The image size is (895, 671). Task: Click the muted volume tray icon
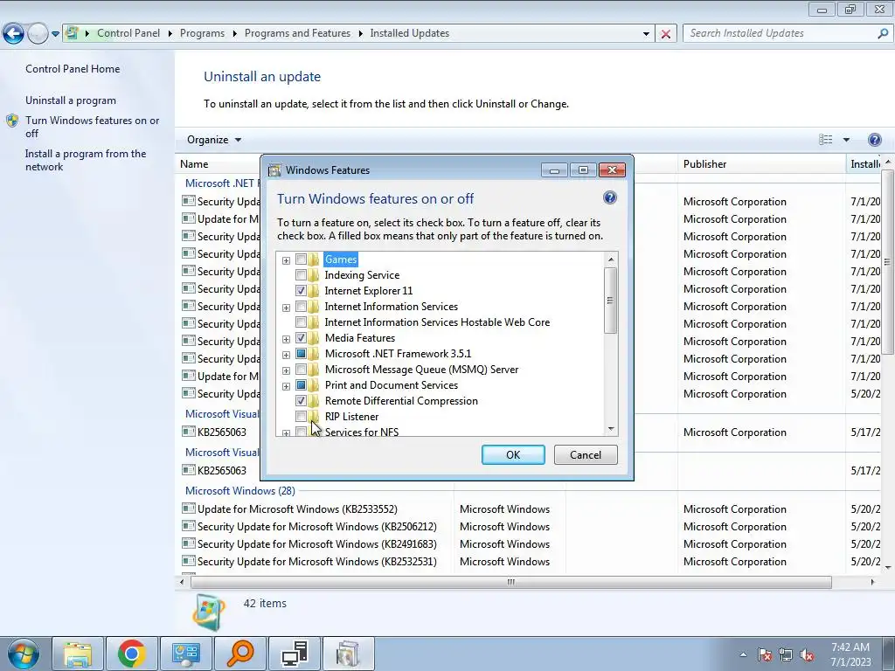807,654
